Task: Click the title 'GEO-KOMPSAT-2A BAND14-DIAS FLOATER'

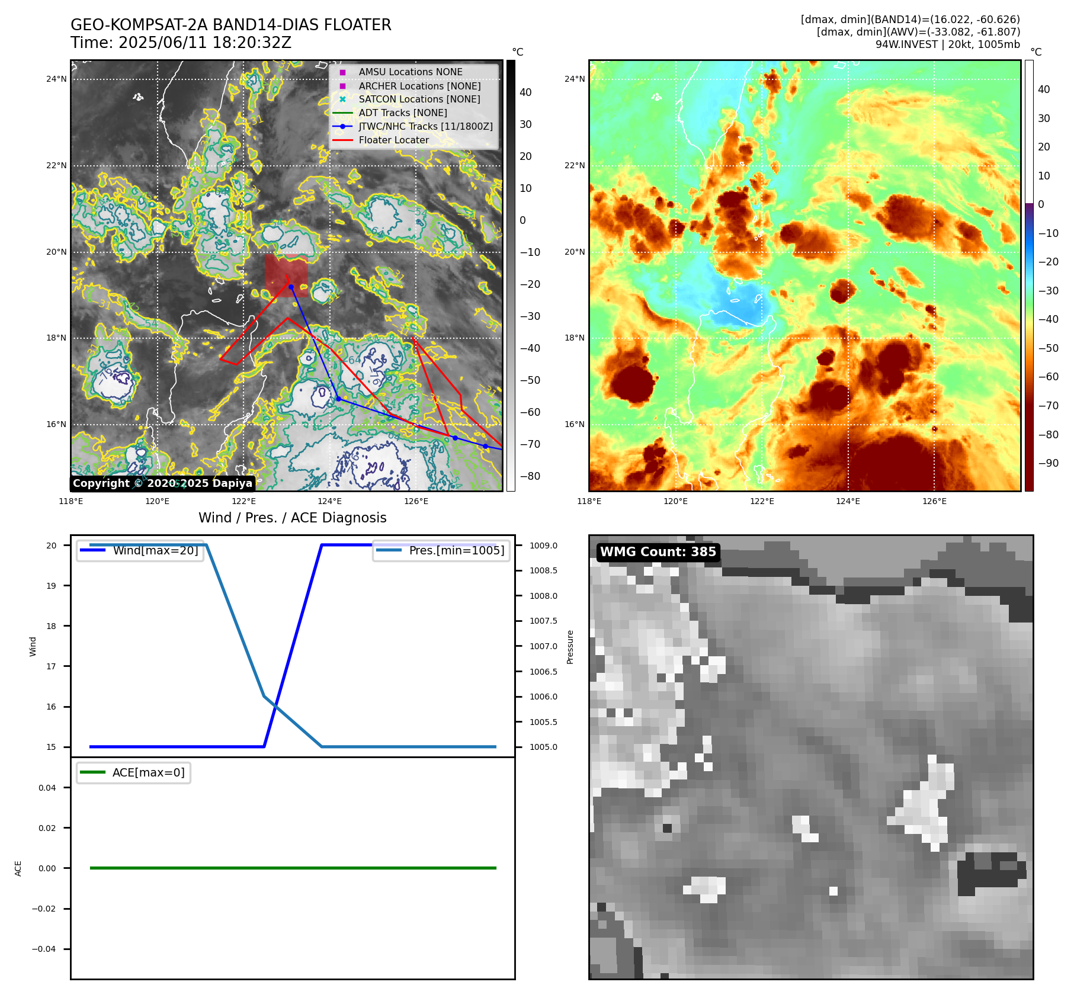Action: click(231, 25)
